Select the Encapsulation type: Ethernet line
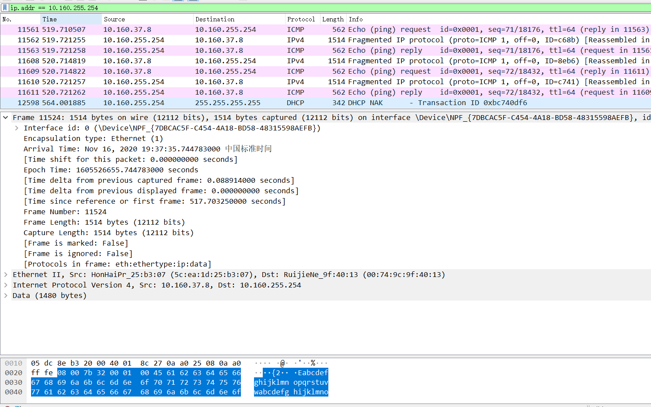 click(93, 138)
